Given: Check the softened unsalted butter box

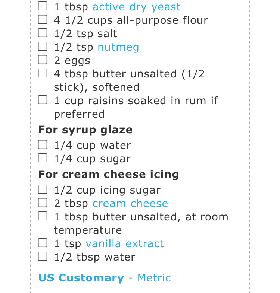Looking at the screenshot, I should pos(43,73).
